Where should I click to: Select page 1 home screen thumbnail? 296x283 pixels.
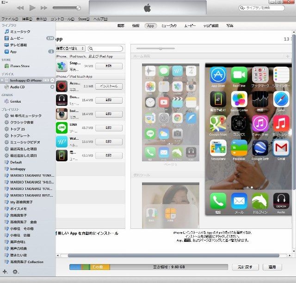(171, 112)
